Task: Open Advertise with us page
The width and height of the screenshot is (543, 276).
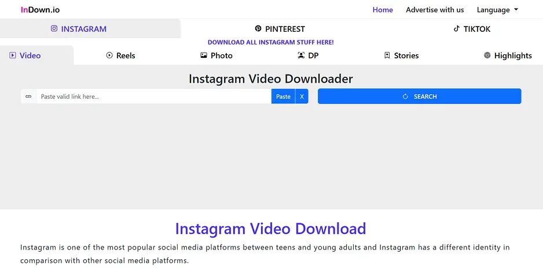Action: 435,10
